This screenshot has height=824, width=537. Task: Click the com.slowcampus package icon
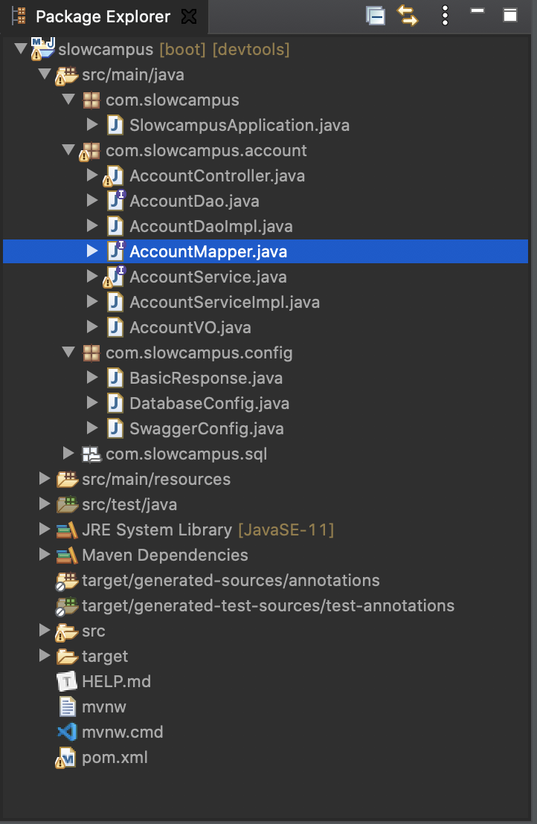pos(91,100)
